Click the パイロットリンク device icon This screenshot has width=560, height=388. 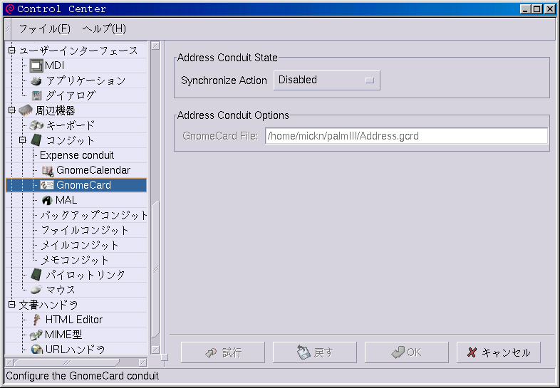click(x=36, y=275)
